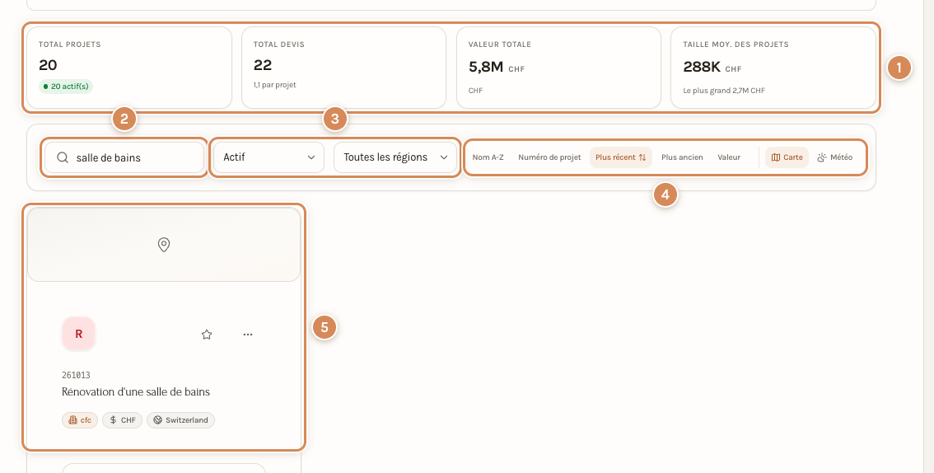Click the dollar sign CHF tag
This screenshot has width=934, height=473.
122,420
